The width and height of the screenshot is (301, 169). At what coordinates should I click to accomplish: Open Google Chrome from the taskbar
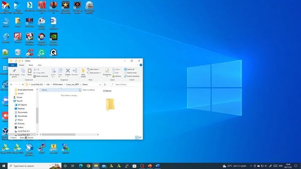[88, 166]
